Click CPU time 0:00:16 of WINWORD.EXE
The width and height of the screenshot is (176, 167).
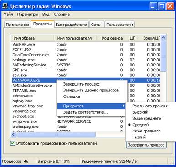click(x=154, y=80)
